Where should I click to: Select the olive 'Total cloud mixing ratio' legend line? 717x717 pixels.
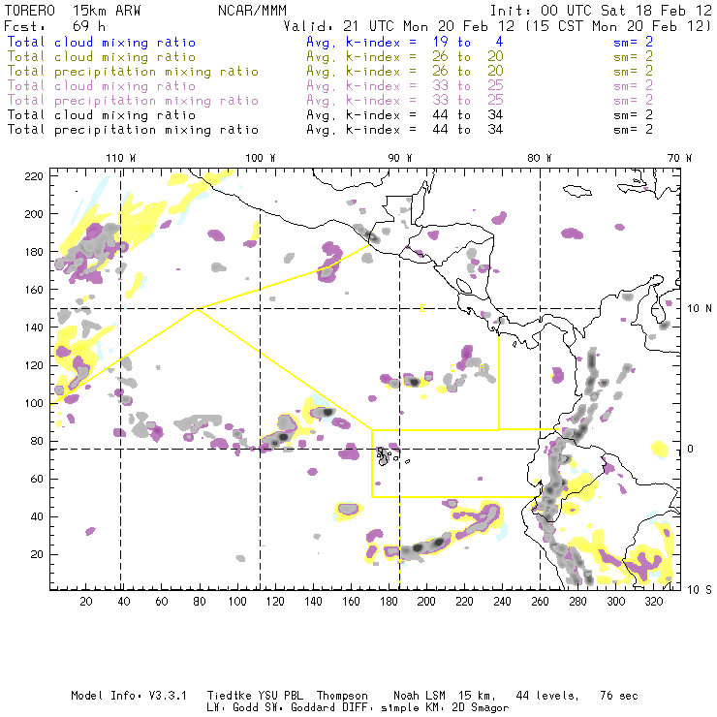tap(102, 57)
